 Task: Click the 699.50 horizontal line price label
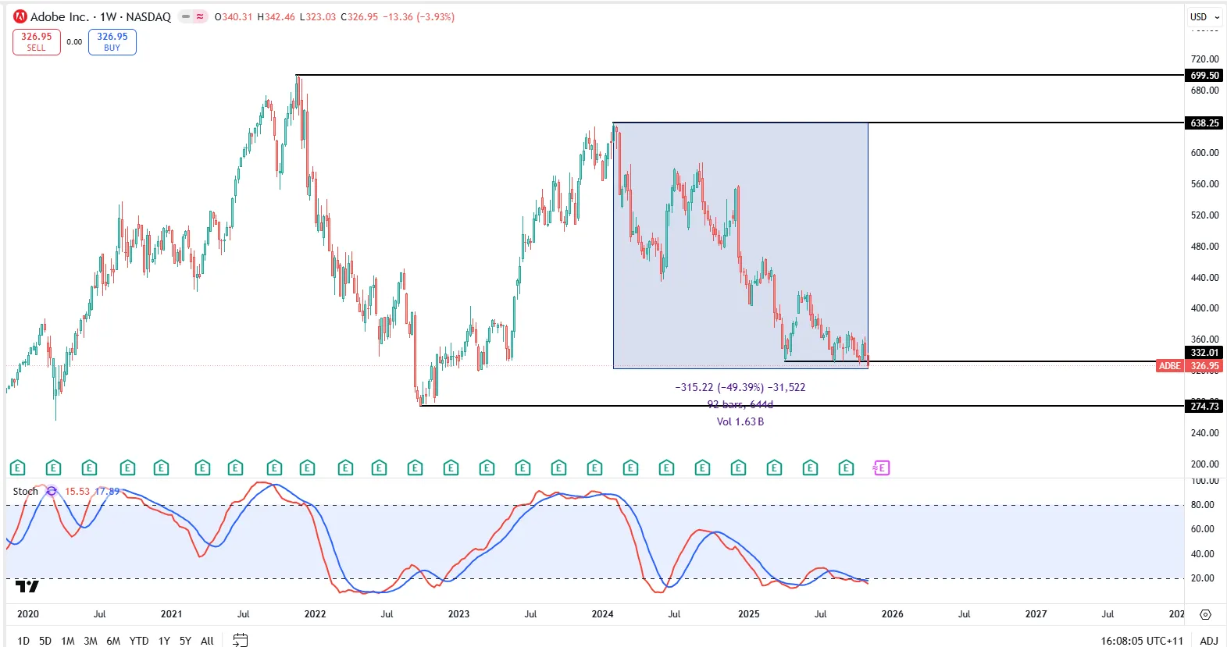1204,76
